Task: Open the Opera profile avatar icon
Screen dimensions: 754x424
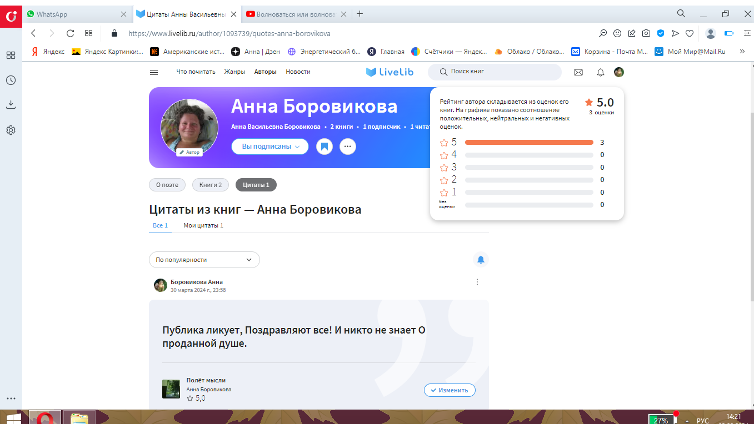Action: (711, 33)
